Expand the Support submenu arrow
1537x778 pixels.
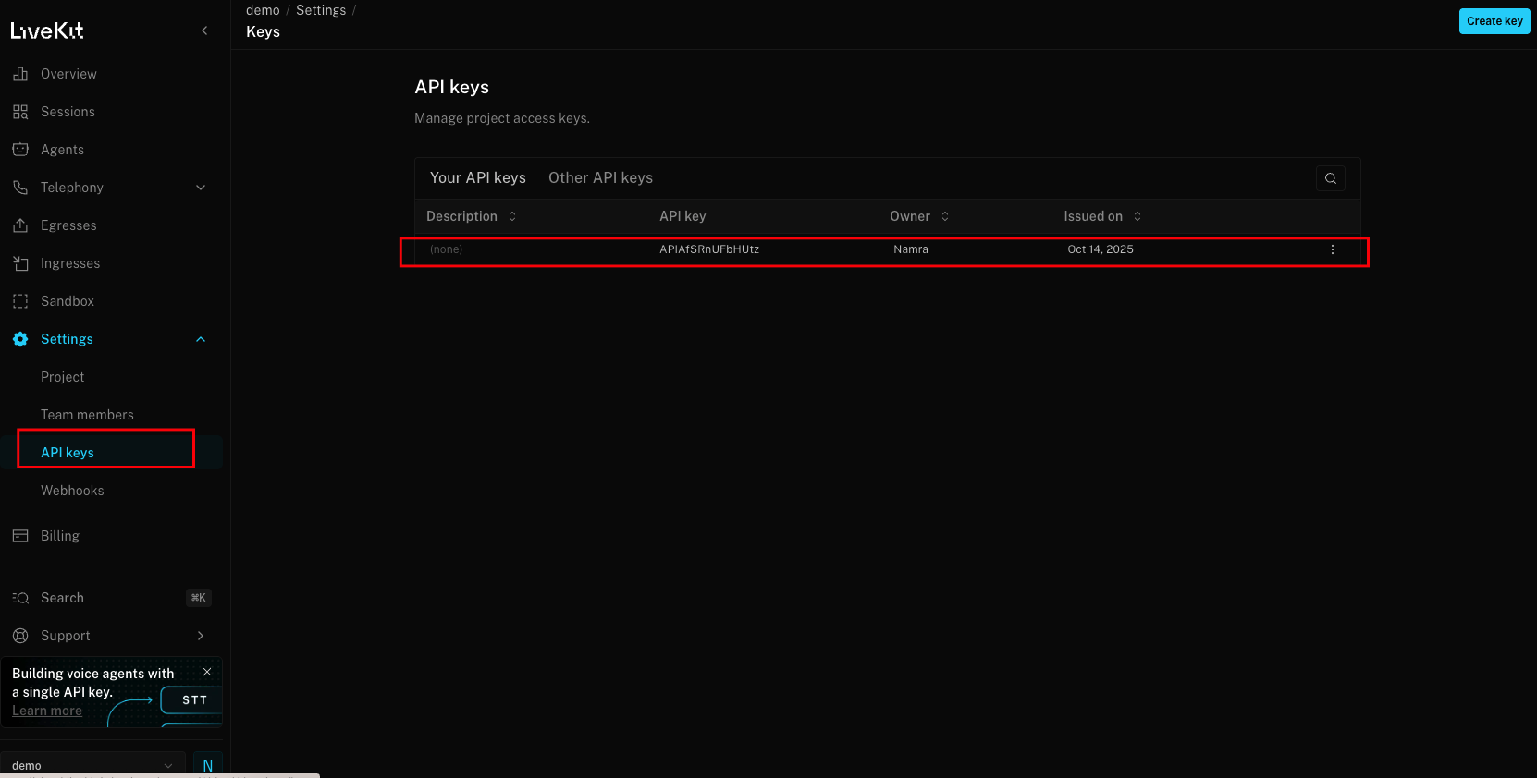coord(201,636)
